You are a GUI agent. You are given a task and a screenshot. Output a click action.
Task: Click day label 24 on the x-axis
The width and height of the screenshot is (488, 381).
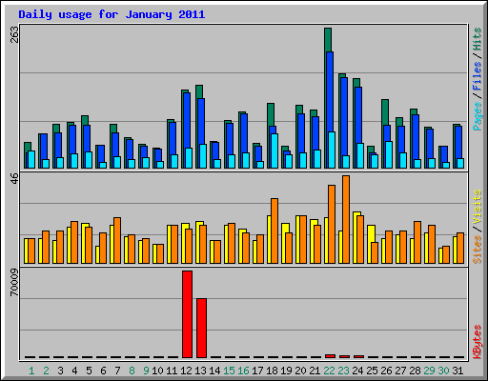pyautogui.click(x=357, y=371)
